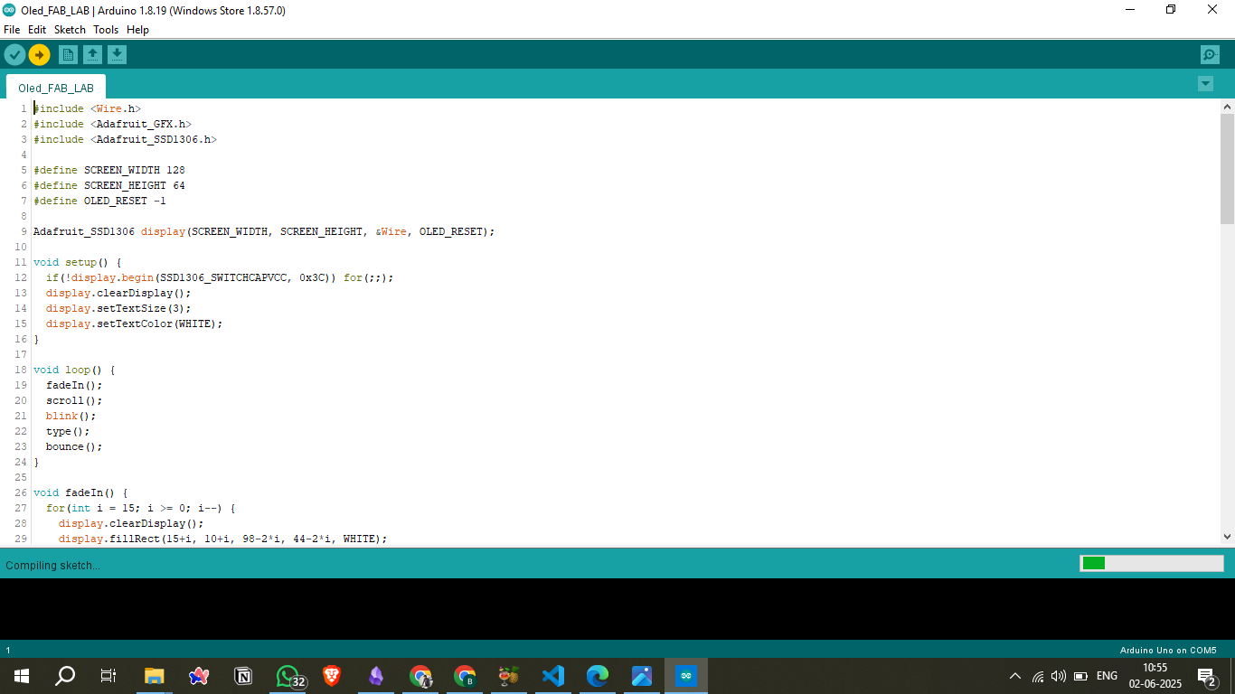Click the compile progress bar
The width and height of the screenshot is (1235, 694).
point(1151,563)
